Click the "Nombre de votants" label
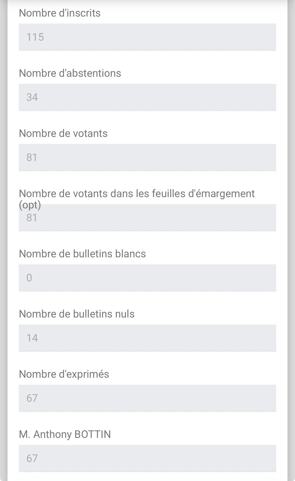295x481 pixels. 63,133
